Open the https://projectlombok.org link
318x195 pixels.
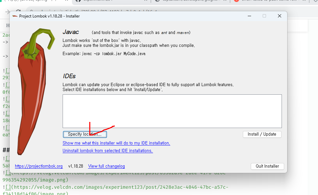coord(39,166)
